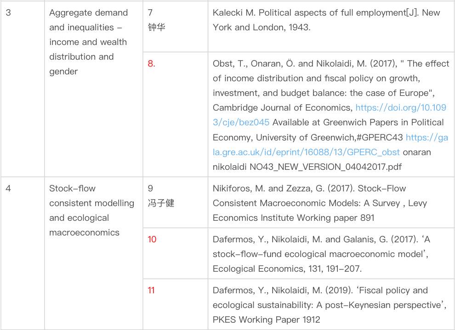Click the Kalecki 'Political aspects of full employment' reference
The image size is (455, 330).
pyautogui.click(x=326, y=13)
